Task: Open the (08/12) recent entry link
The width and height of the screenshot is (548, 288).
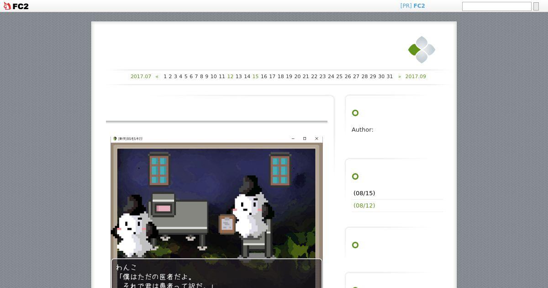Action: pos(364,206)
